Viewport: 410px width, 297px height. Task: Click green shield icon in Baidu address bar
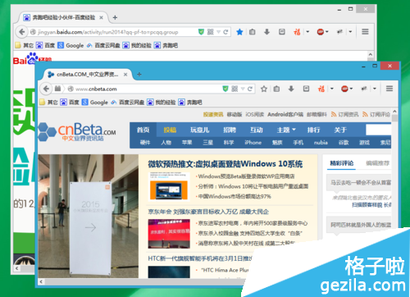click(x=201, y=32)
